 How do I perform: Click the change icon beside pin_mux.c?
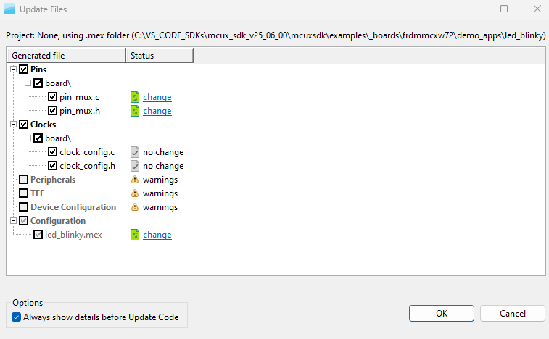coord(134,97)
